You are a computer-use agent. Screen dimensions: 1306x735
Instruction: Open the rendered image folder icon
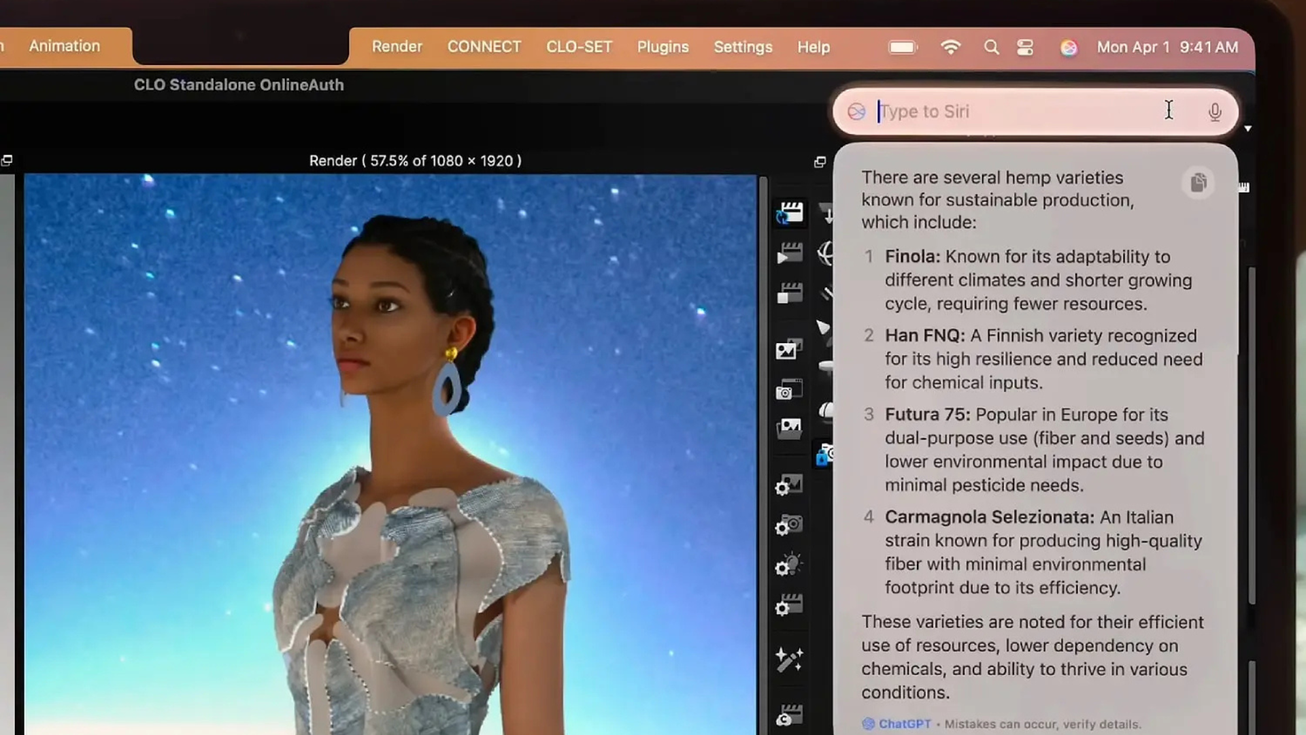tap(789, 429)
